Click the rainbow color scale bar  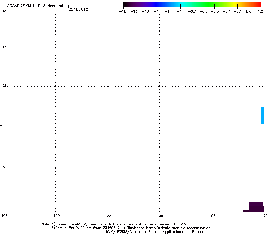tap(192, 5)
